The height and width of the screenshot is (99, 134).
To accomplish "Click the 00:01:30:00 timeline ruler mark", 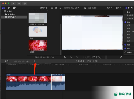I will click(x=83, y=65).
